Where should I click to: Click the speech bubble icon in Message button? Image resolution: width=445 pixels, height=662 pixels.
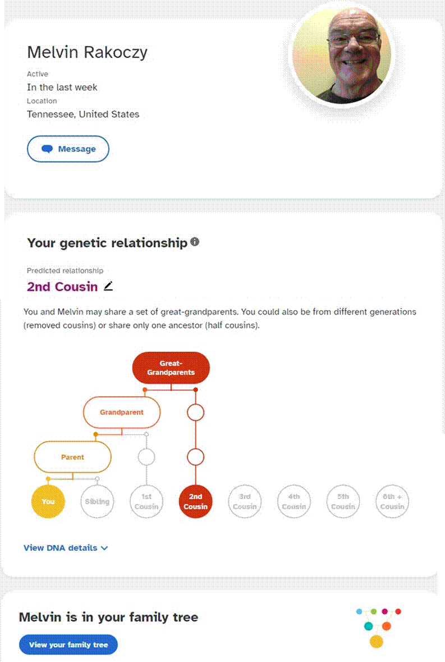tap(47, 149)
